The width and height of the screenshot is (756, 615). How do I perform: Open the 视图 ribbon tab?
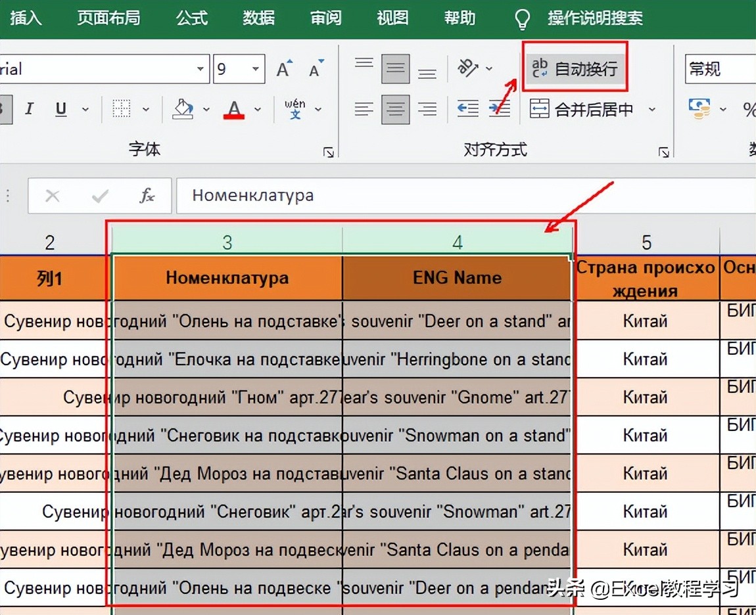[392, 18]
